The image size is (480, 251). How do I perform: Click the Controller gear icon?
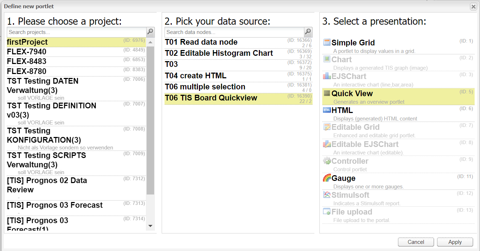pos(327,161)
